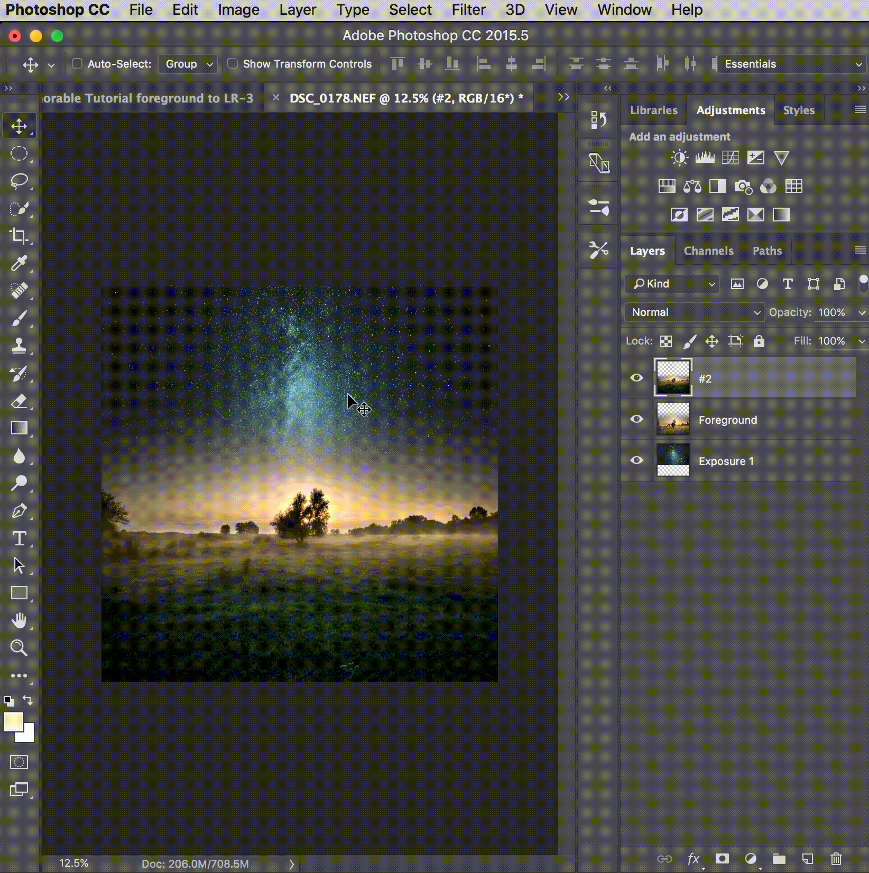The image size is (869, 873).
Task: Open the Essentials workspace dropdown
Action: [x=793, y=64]
